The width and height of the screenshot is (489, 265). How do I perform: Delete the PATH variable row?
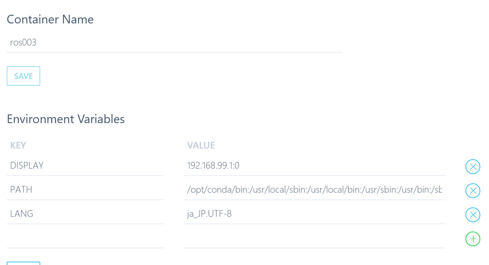click(473, 191)
